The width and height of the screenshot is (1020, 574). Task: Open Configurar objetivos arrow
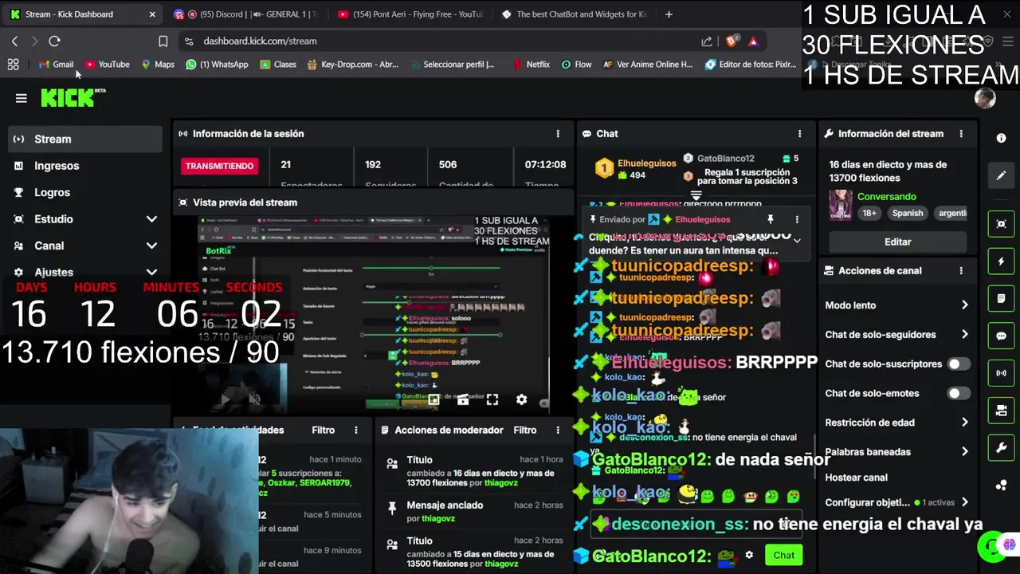tap(965, 502)
